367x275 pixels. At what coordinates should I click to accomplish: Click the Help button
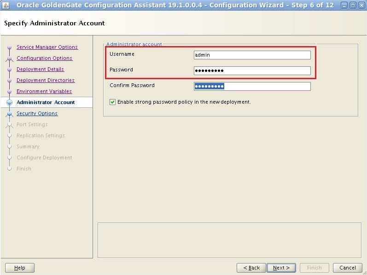coord(20,268)
